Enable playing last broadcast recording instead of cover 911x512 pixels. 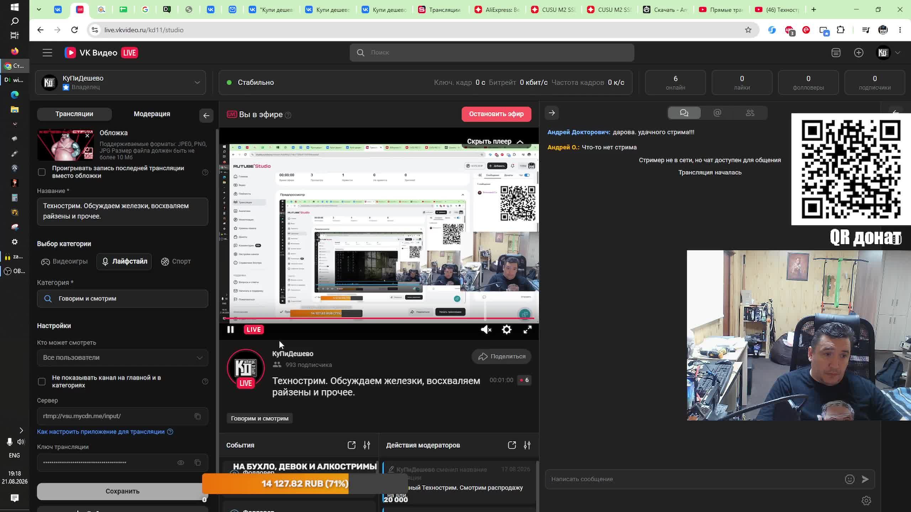42,172
